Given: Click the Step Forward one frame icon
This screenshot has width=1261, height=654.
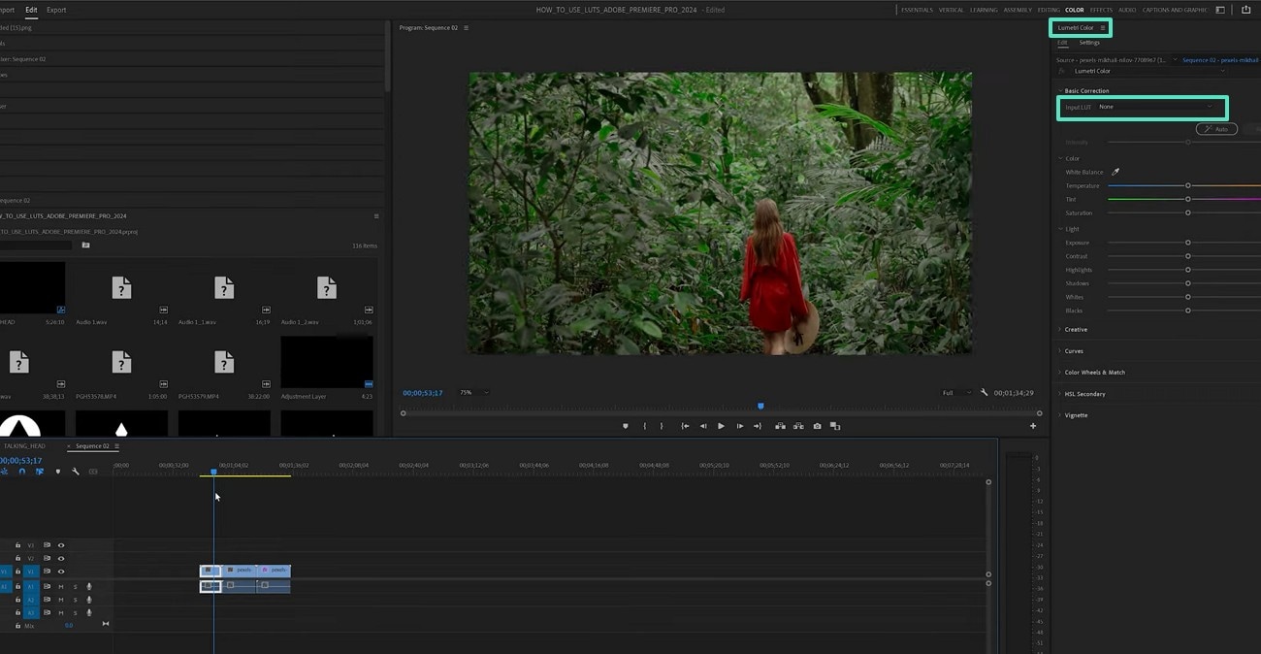Looking at the screenshot, I should (739, 426).
